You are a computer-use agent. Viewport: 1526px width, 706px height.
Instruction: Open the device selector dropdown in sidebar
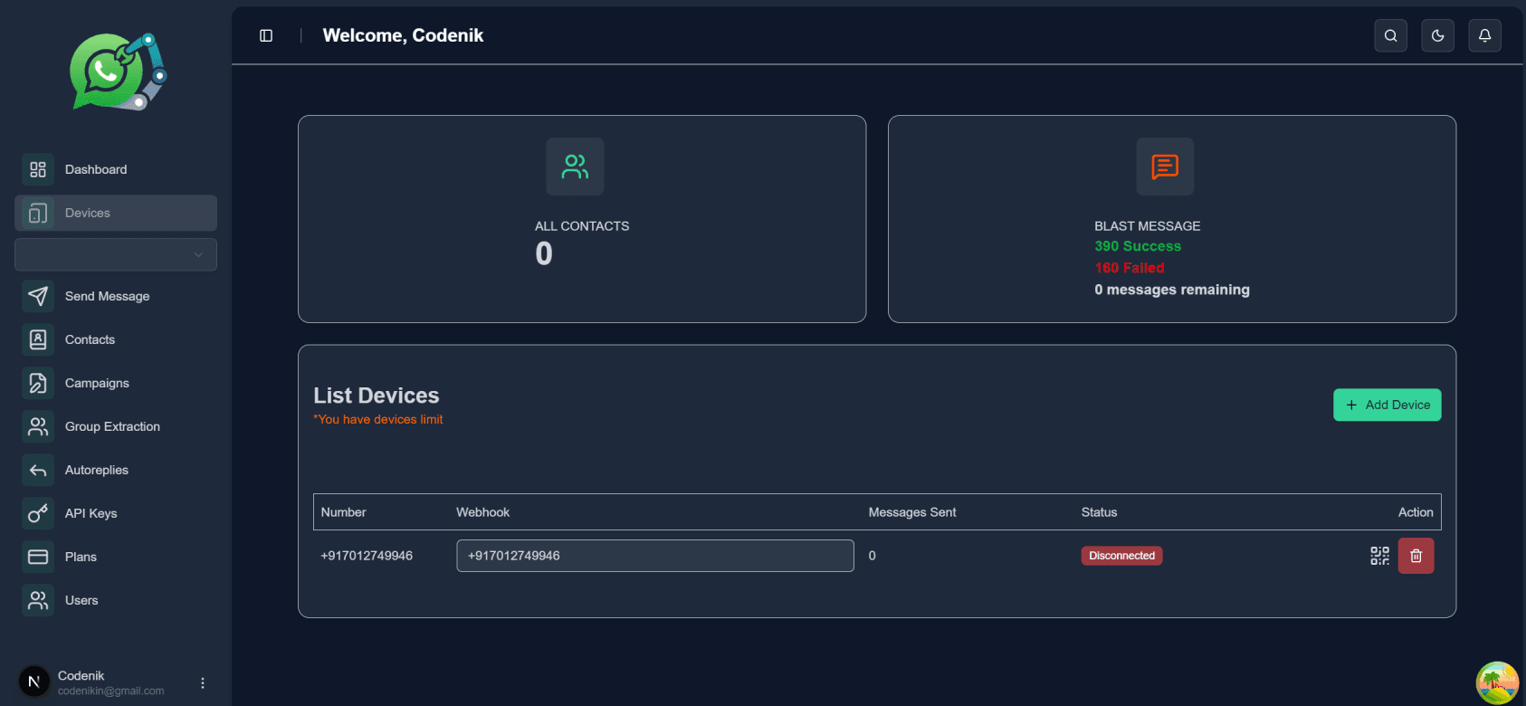point(116,254)
